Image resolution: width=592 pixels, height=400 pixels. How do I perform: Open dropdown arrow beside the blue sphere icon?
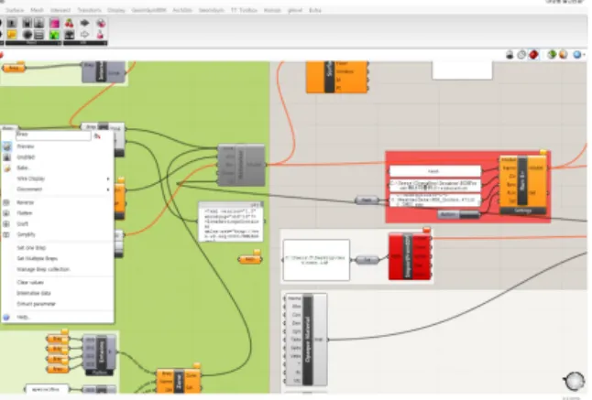[x=584, y=56]
